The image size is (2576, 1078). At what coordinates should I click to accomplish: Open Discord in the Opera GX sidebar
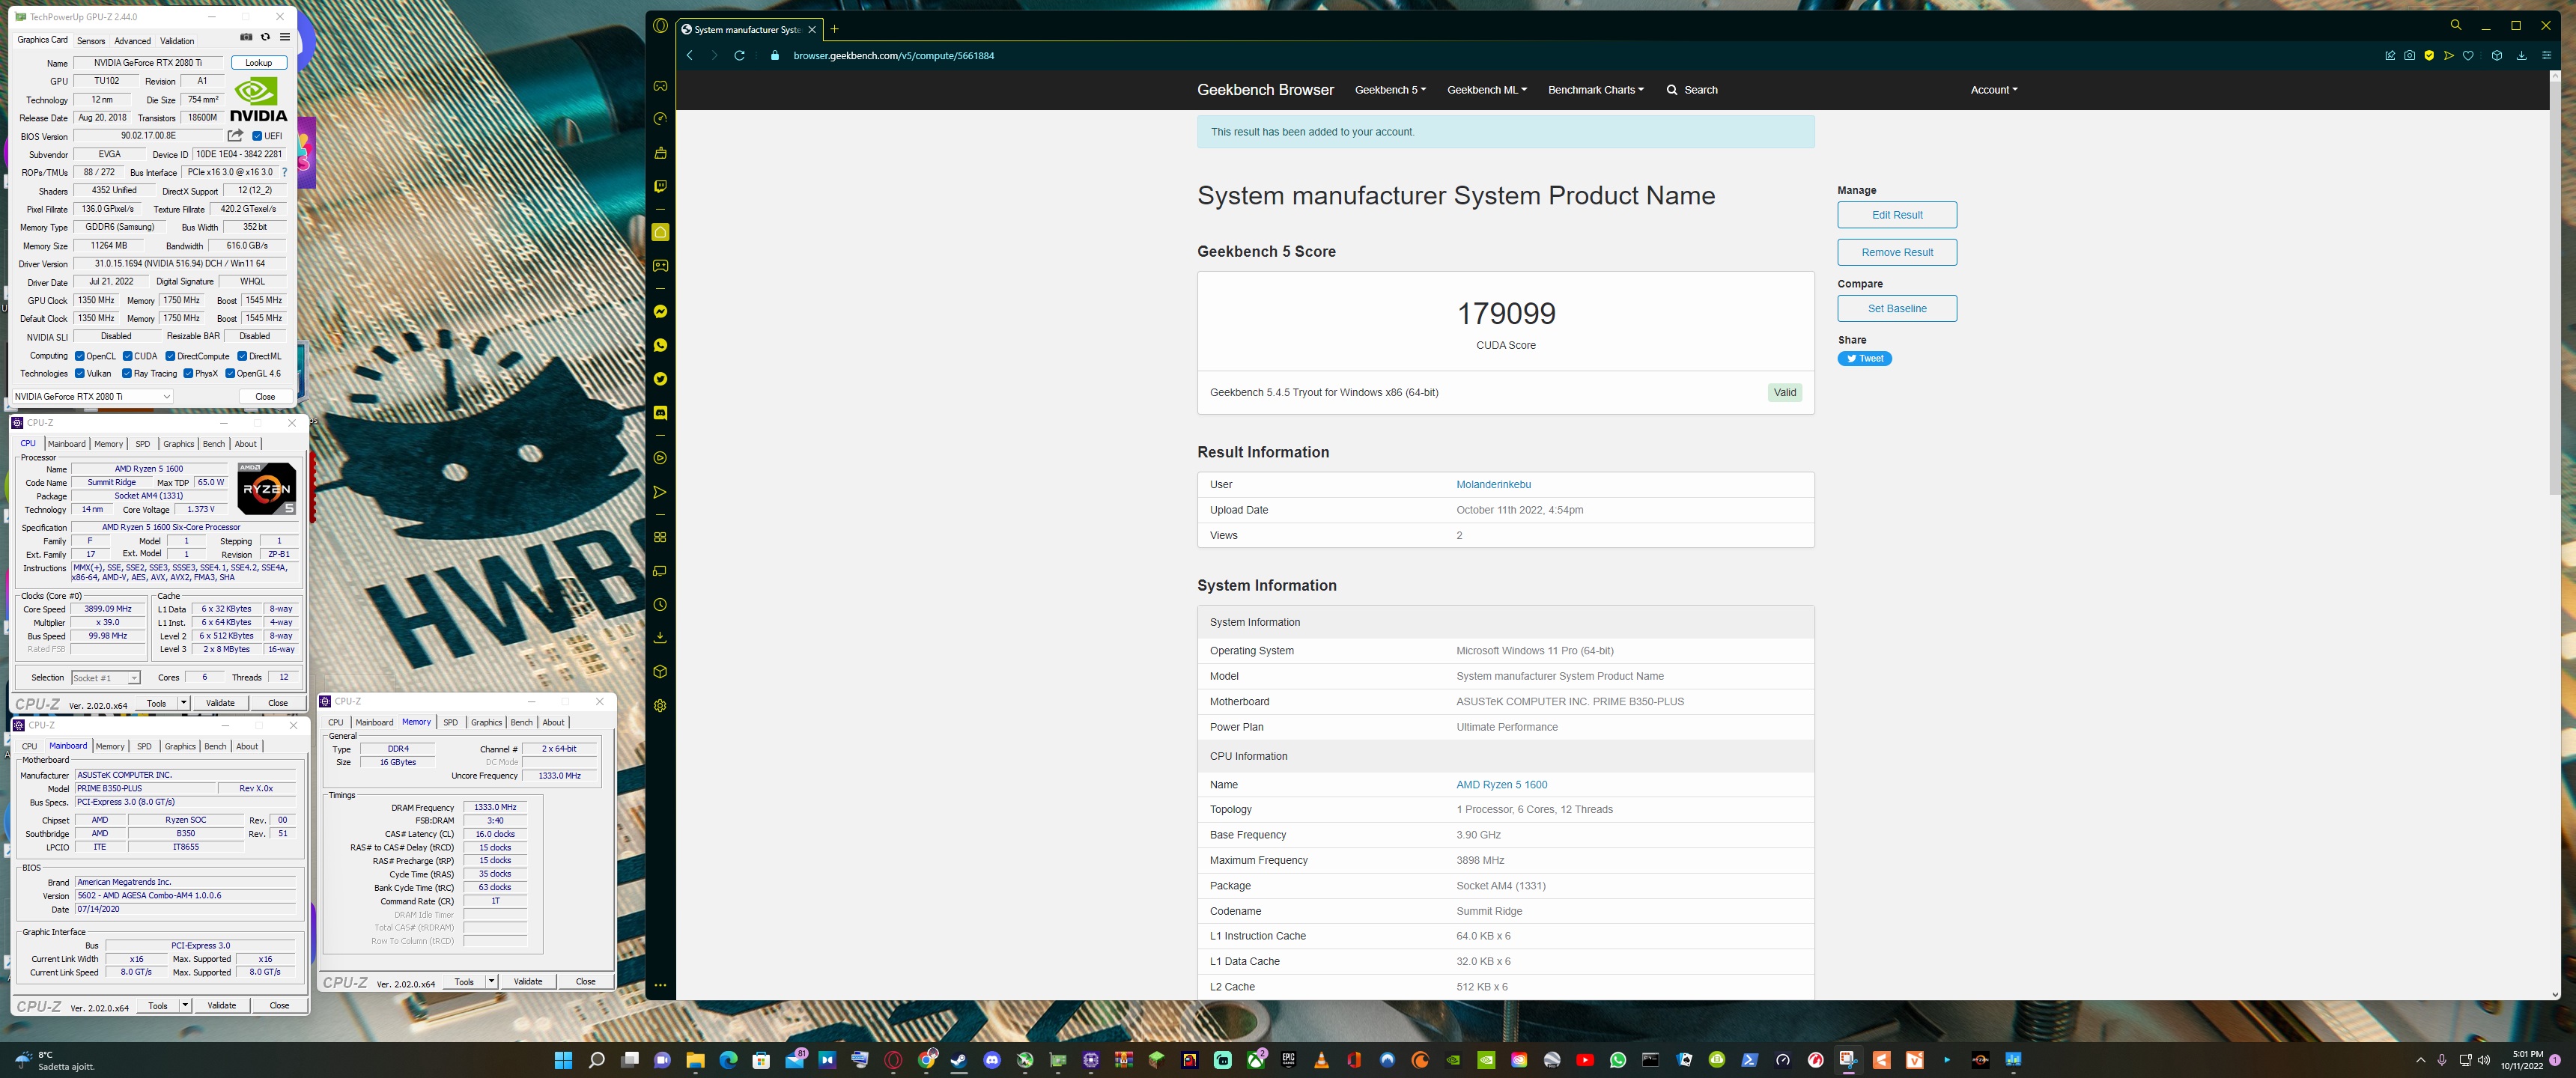[x=660, y=412]
